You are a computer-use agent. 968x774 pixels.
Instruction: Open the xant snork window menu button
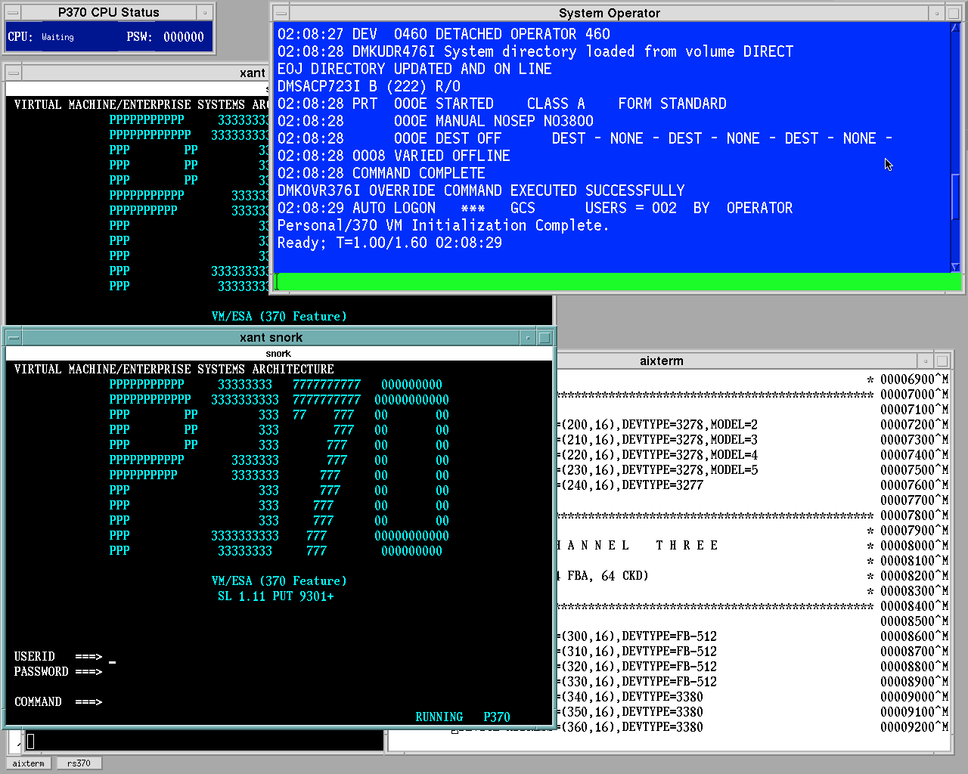[x=12, y=337]
